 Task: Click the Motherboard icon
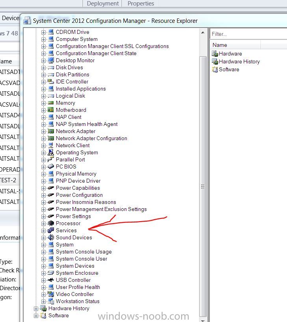[51, 110]
